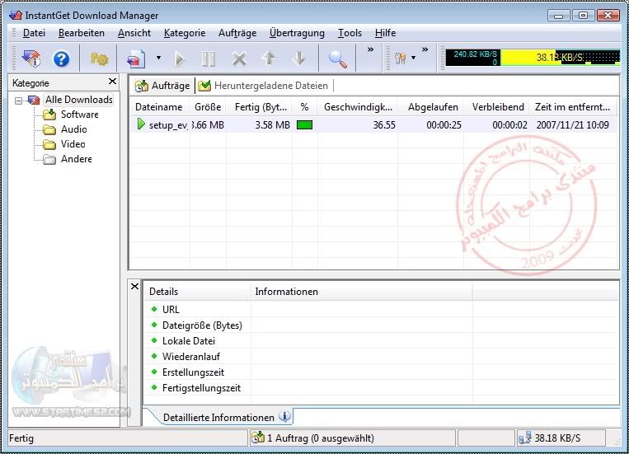Sort by Größe column header
This screenshot has height=454, width=629.
tap(208, 107)
